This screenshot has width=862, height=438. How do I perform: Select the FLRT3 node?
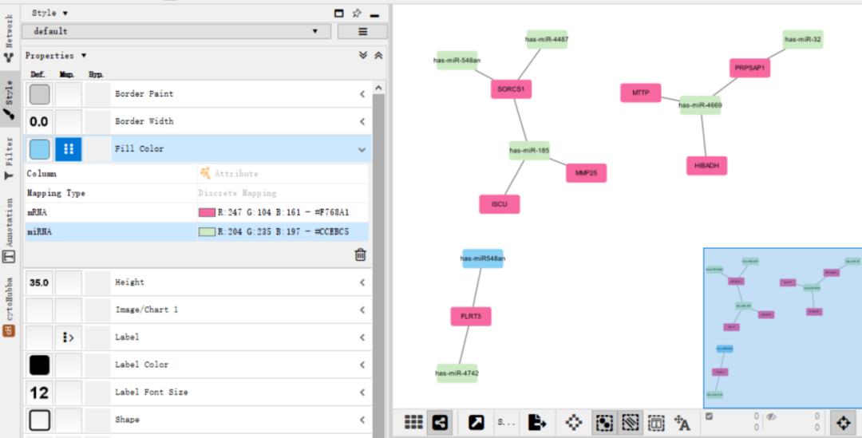[471, 316]
